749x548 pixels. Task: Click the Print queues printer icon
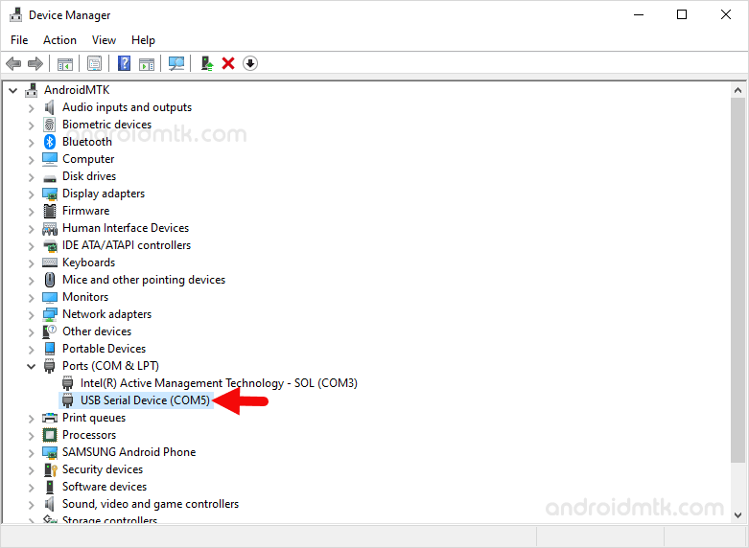click(x=50, y=418)
